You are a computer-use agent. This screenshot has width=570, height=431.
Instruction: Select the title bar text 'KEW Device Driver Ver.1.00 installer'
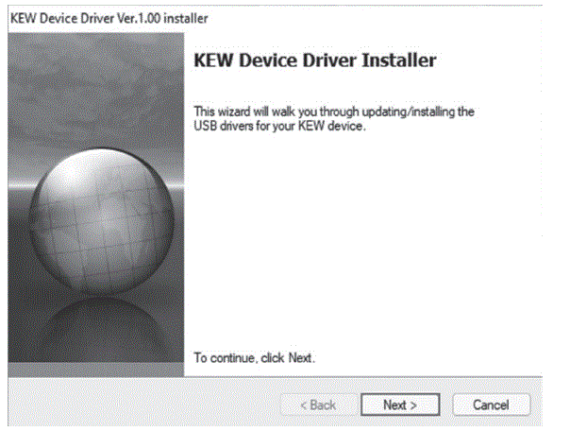[x=109, y=18]
